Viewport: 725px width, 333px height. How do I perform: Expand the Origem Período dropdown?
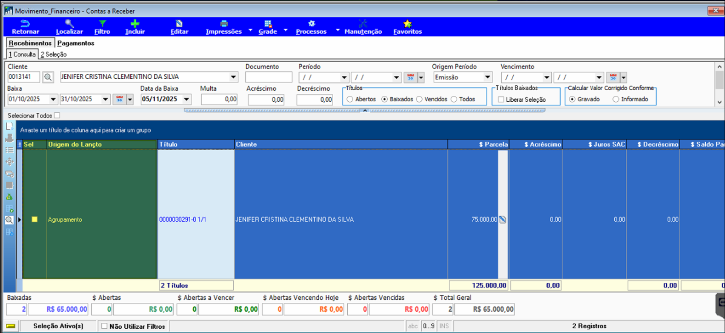tap(488, 77)
